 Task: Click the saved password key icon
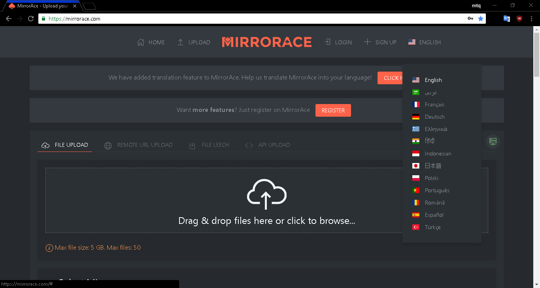tap(470, 19)
